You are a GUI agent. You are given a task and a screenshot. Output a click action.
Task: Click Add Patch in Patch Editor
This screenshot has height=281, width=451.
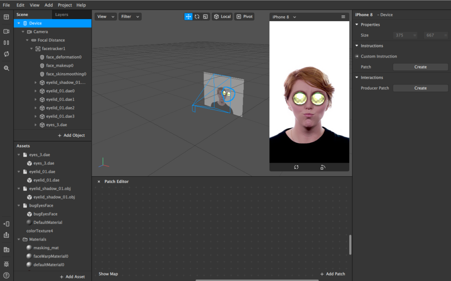[333, 274]
